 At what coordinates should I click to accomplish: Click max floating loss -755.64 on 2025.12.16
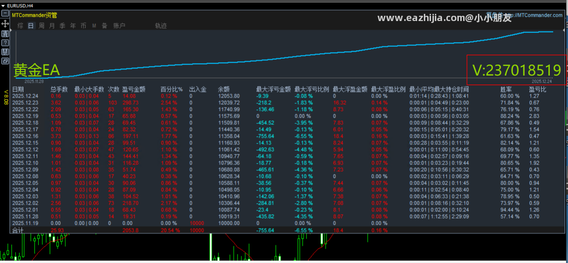(265, 136)
